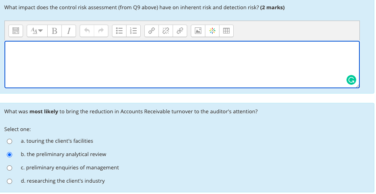Viewport: 376px width, 194px height.
Task: Click the prevent autolinking icon
Action: (x=180, y=31)
